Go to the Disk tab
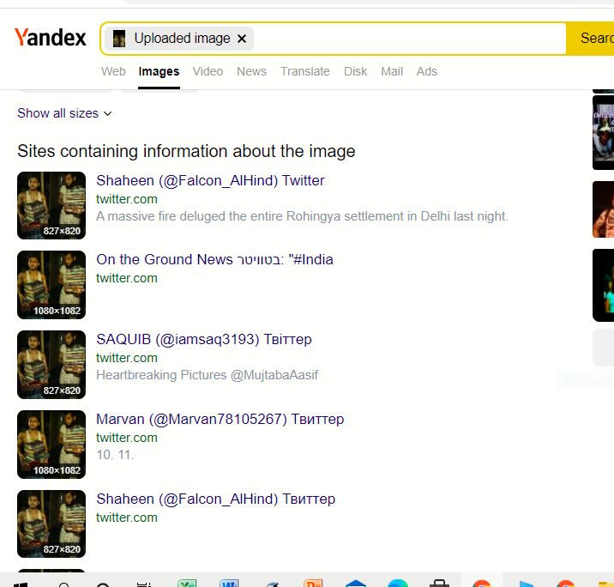The height and width of the screenshot is (587, 614). coord(355,71)
